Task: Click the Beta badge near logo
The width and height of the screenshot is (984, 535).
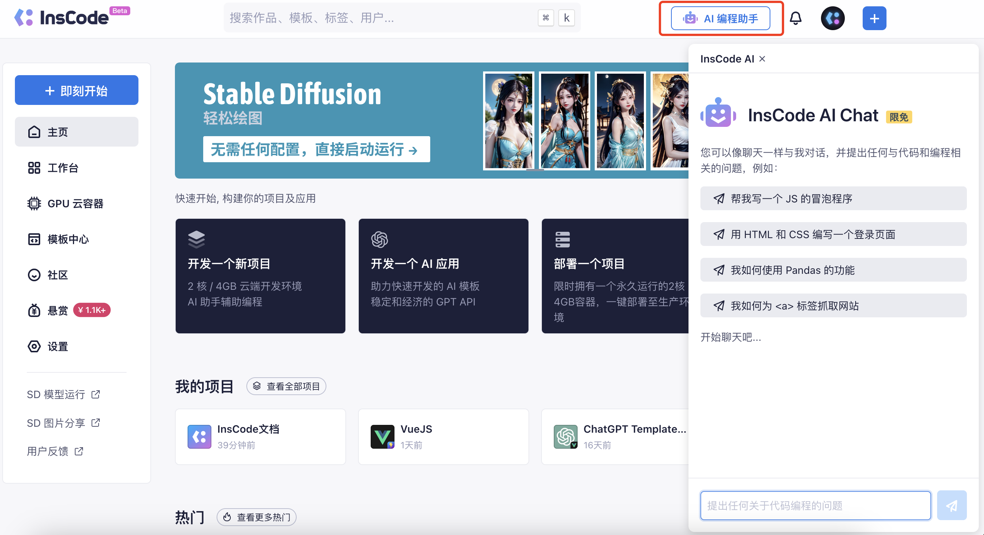Action: [x=119, y=11]
